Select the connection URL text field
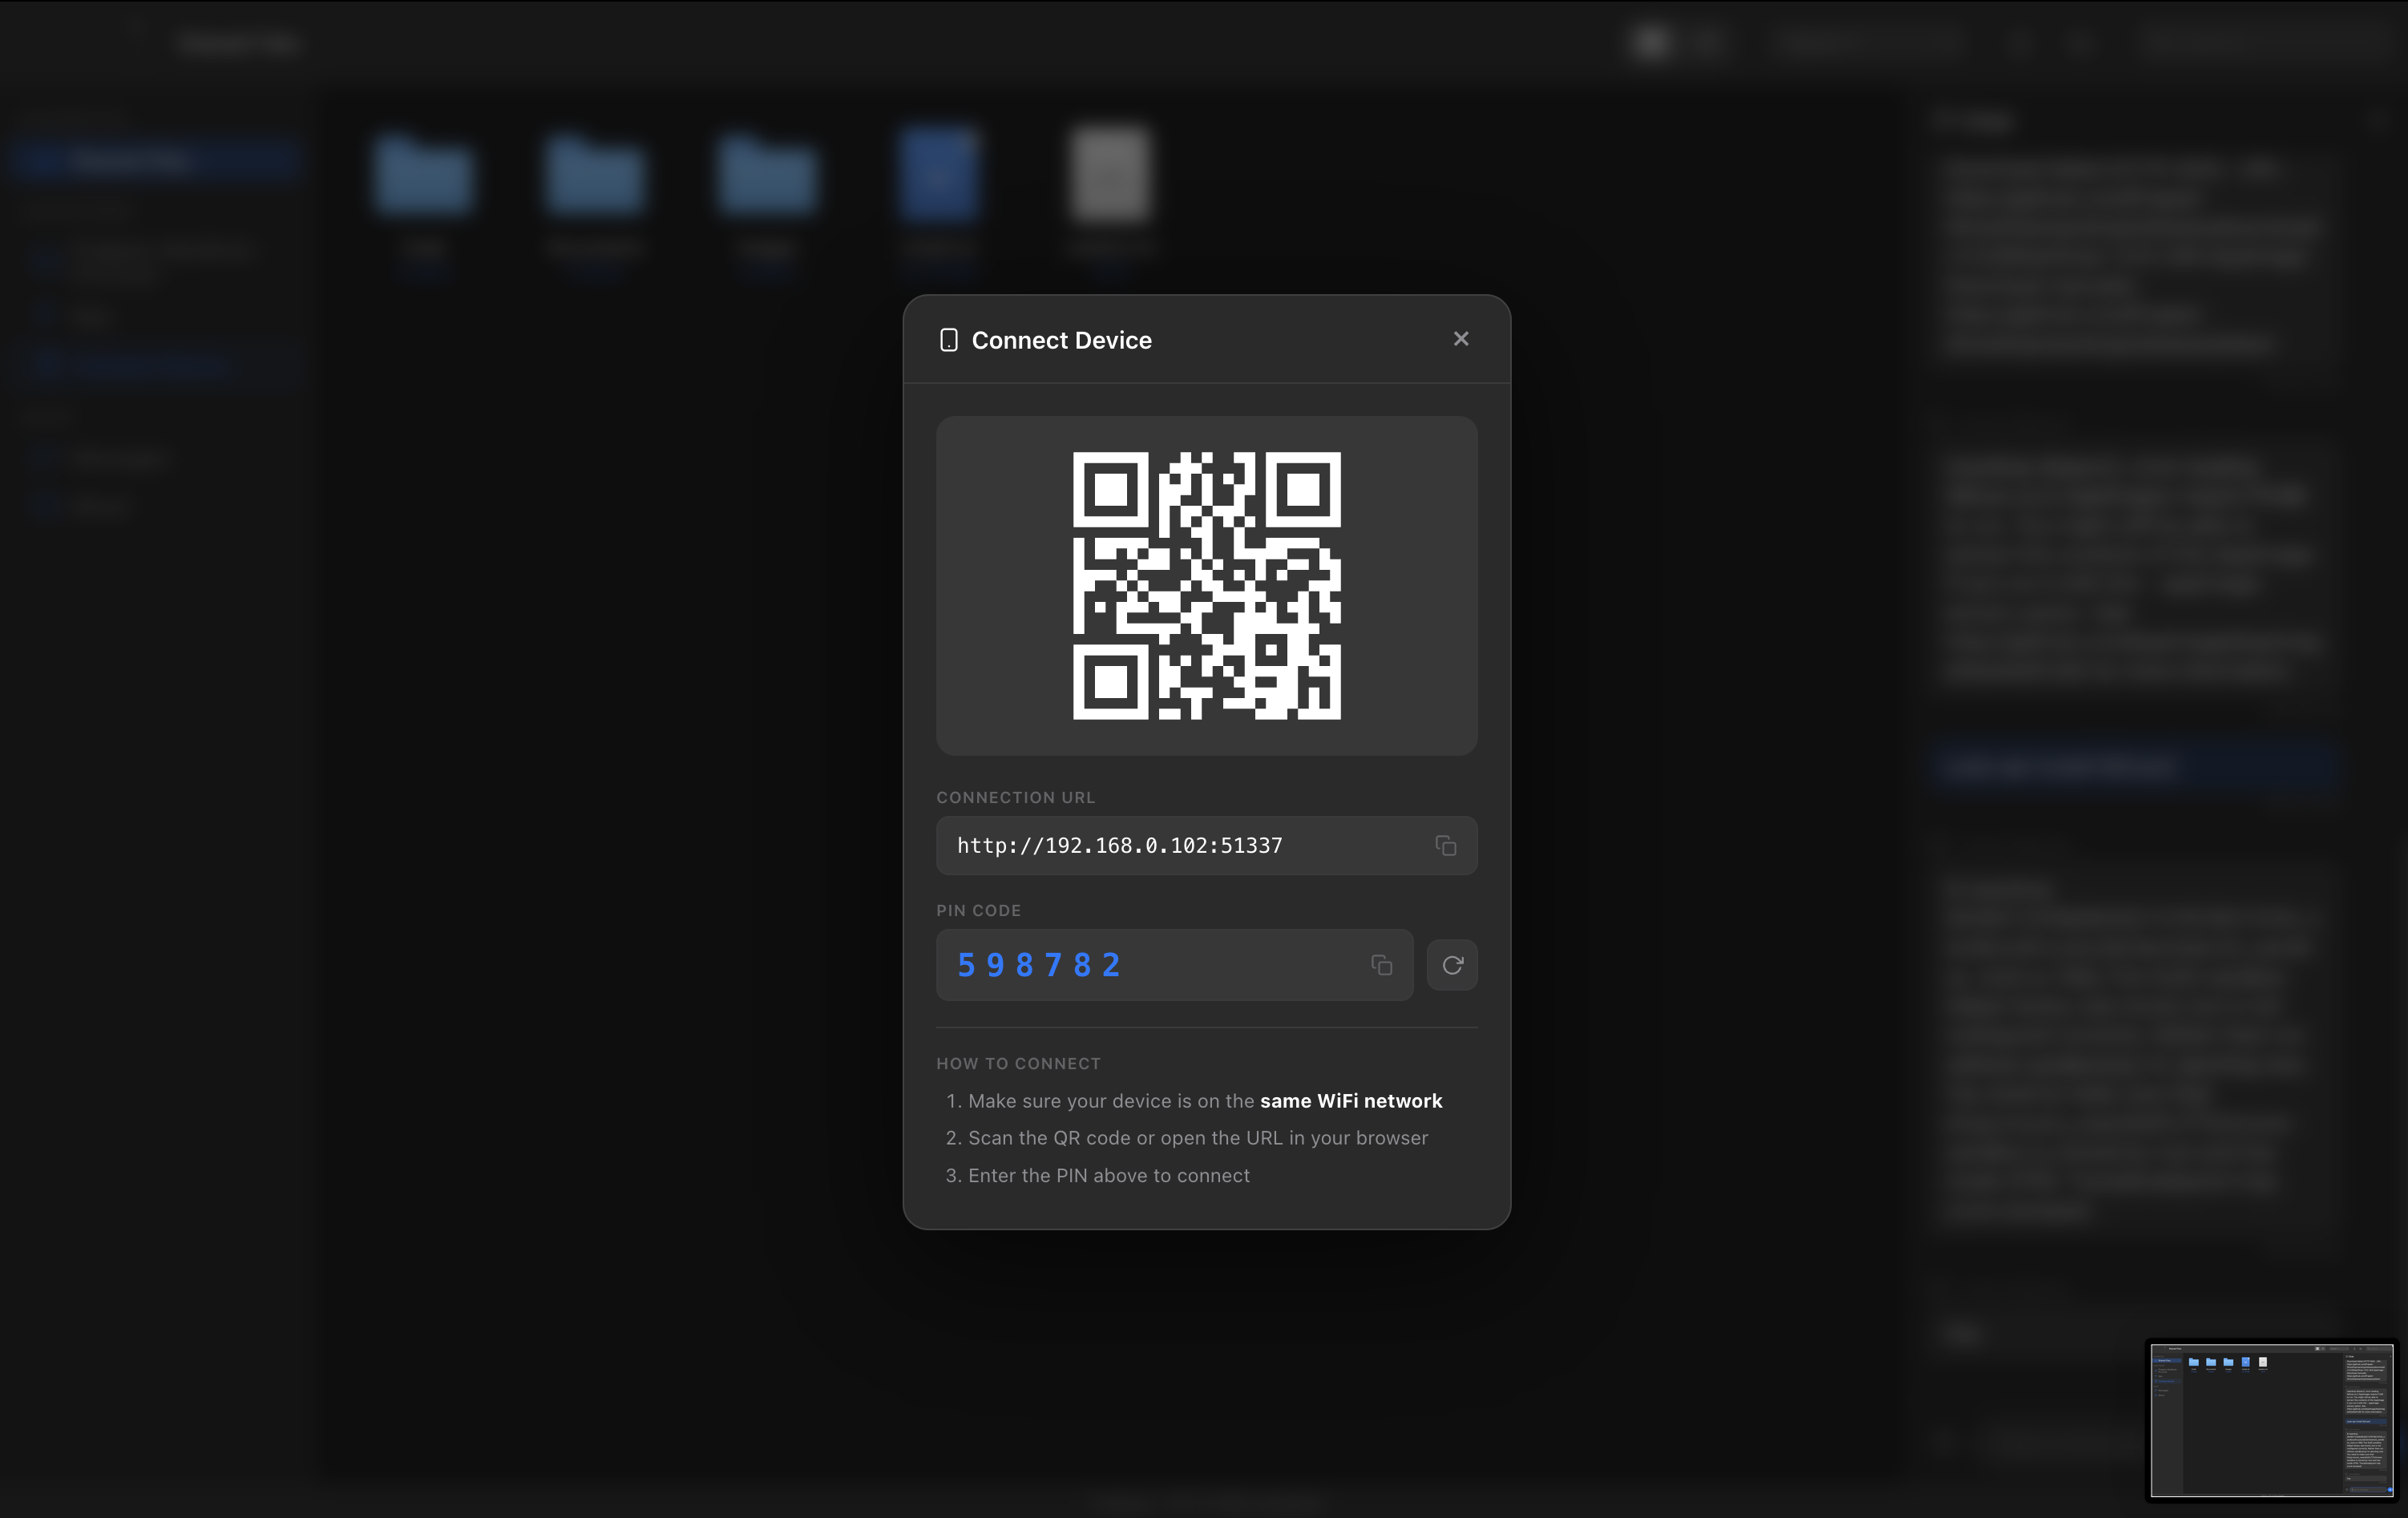 pos(1150,845)
